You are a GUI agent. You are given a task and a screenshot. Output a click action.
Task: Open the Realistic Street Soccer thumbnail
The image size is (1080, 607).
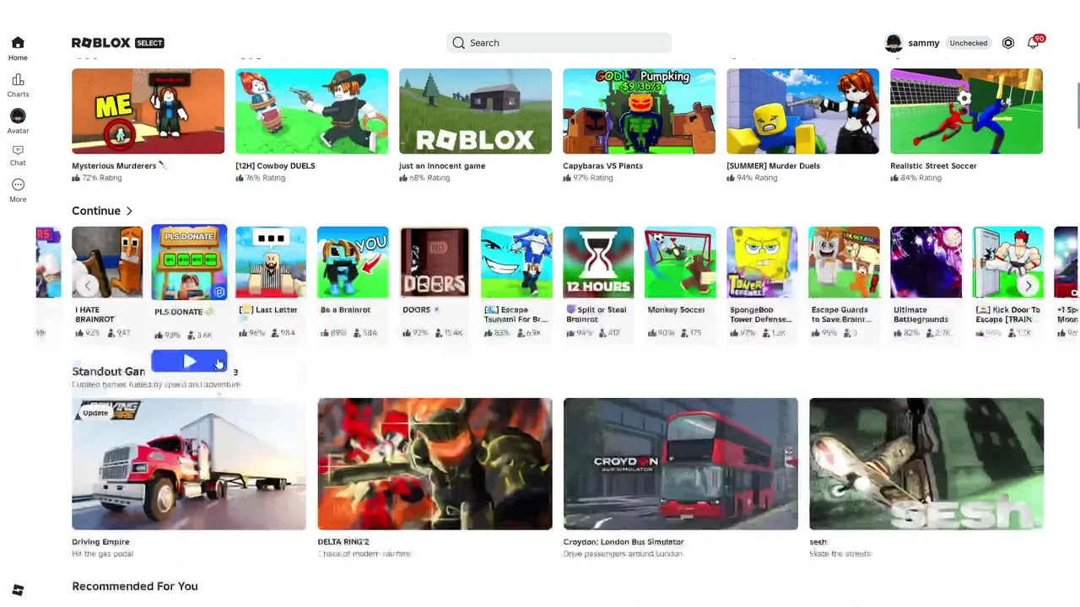[966, 111]
